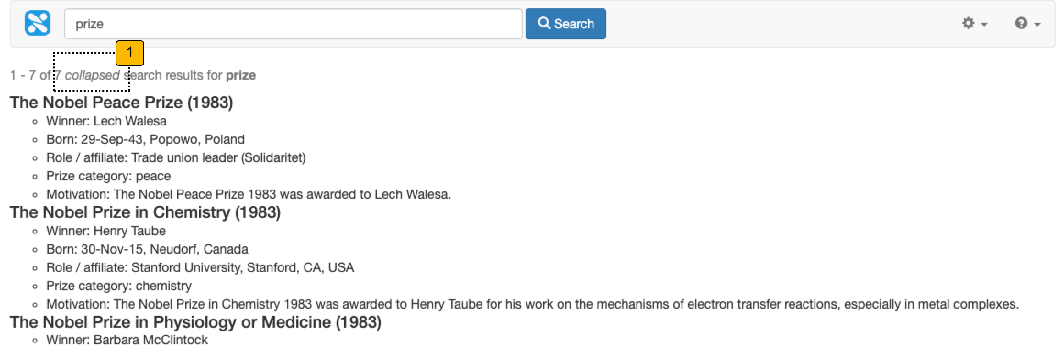Open The Nobel Peace Prize (1983) result
The width and height of the screenshot is (1064, 347).
(121, 103)
